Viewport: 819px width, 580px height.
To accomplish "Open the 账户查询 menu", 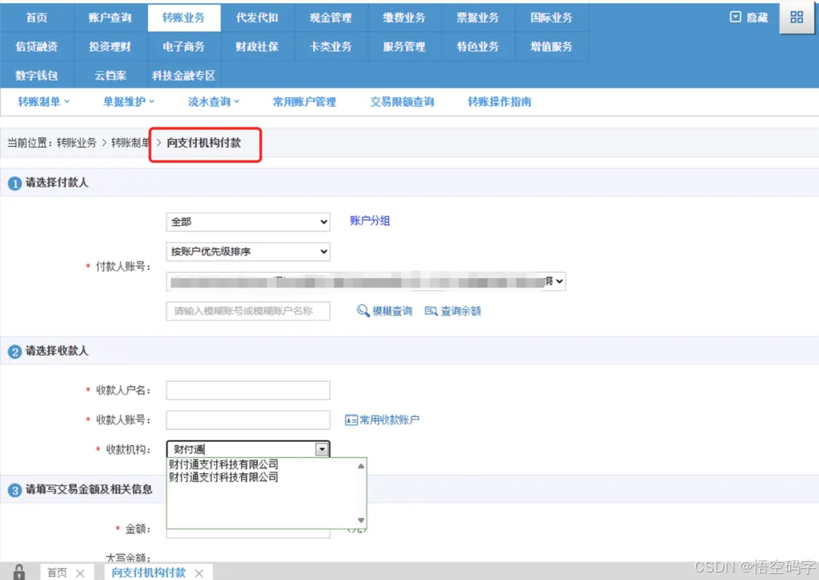I will pyautogui.click(x=110, y=17).
